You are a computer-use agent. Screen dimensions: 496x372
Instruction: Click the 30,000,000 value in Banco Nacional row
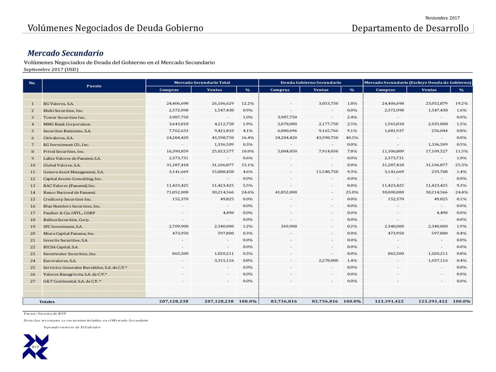393,192
